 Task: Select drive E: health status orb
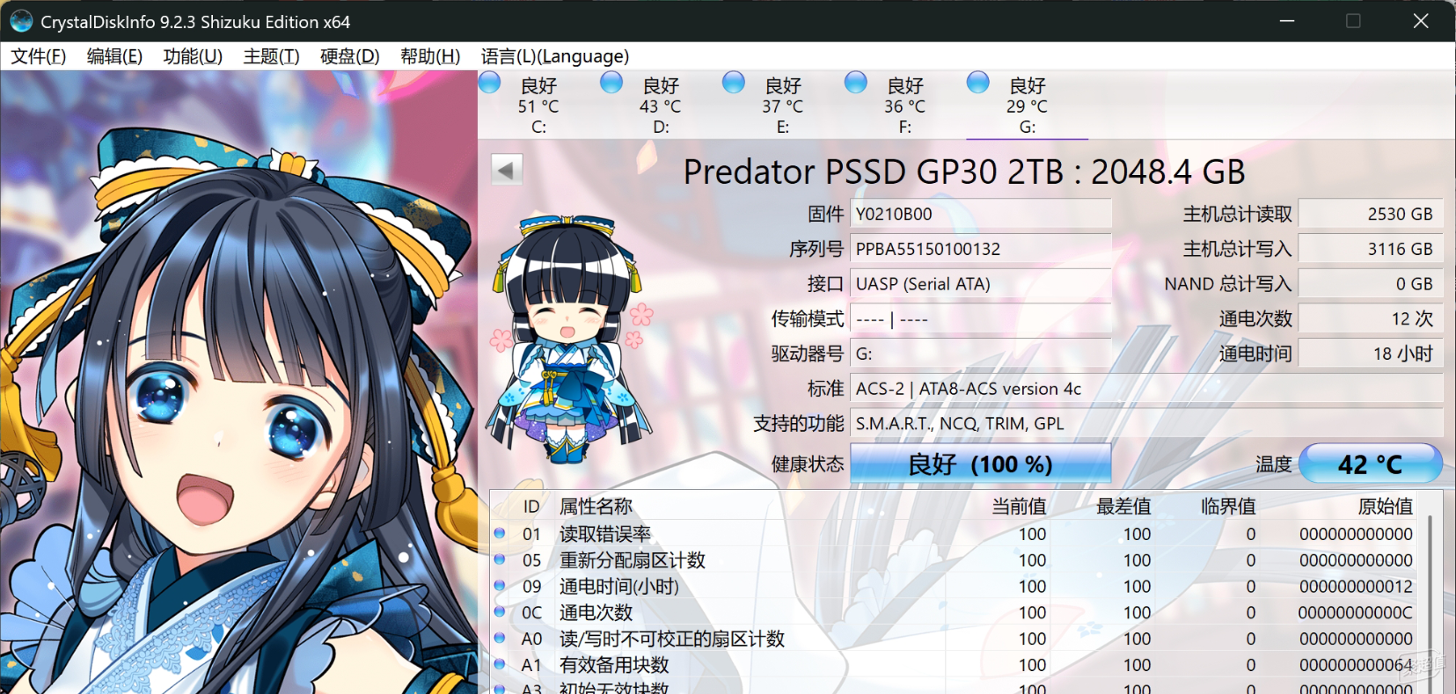tap(734, 83)
